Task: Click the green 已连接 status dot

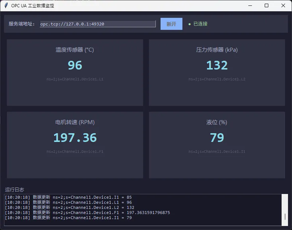Action: click(x=189, y=24)
